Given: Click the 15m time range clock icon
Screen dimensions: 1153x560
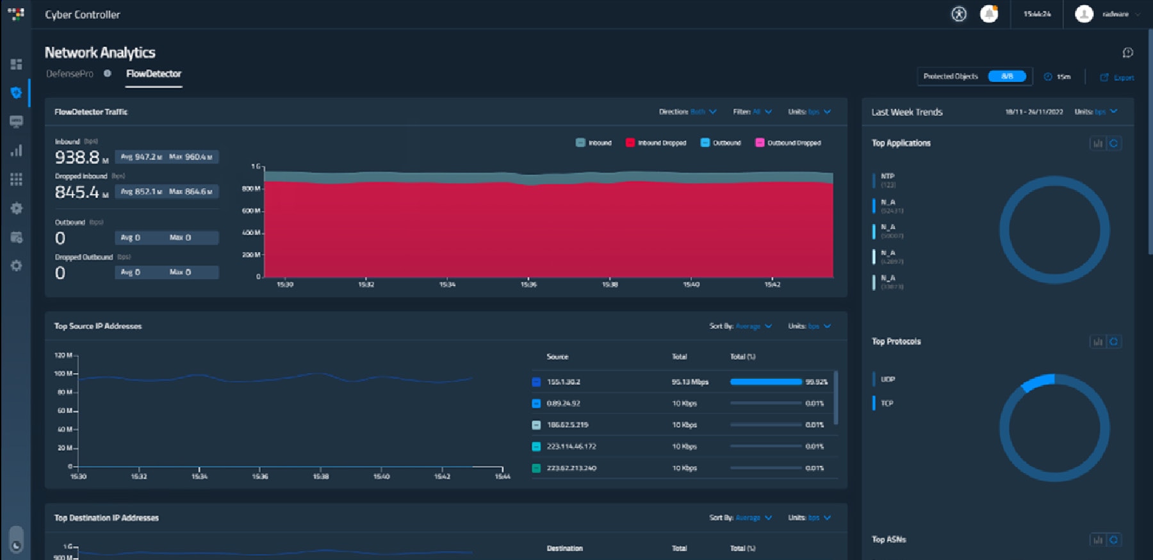Looking at the screenshot, I should coord(1048,77).
